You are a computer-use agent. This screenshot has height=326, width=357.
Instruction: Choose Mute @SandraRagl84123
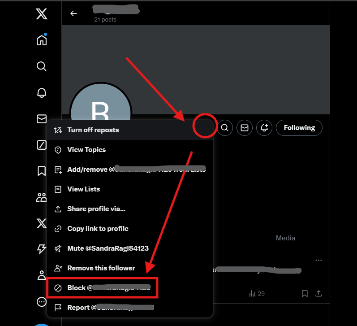point(129,248)
